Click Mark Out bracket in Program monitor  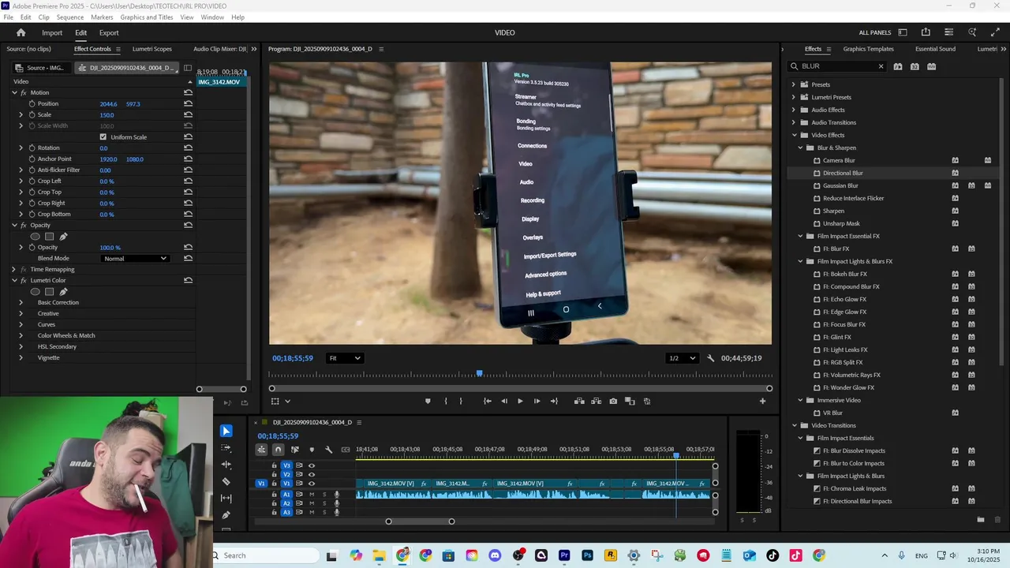462,401
